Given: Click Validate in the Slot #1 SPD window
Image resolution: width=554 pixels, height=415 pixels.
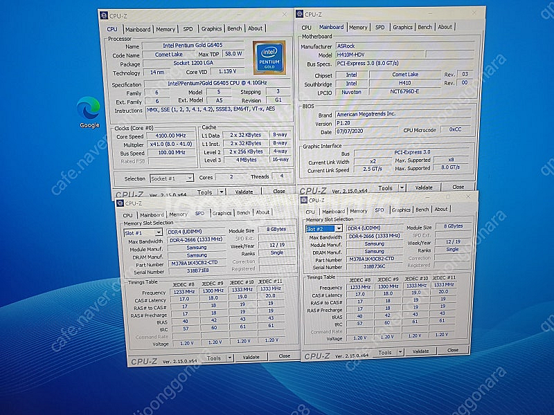Looking at the screenshot, I should point(251,357).
